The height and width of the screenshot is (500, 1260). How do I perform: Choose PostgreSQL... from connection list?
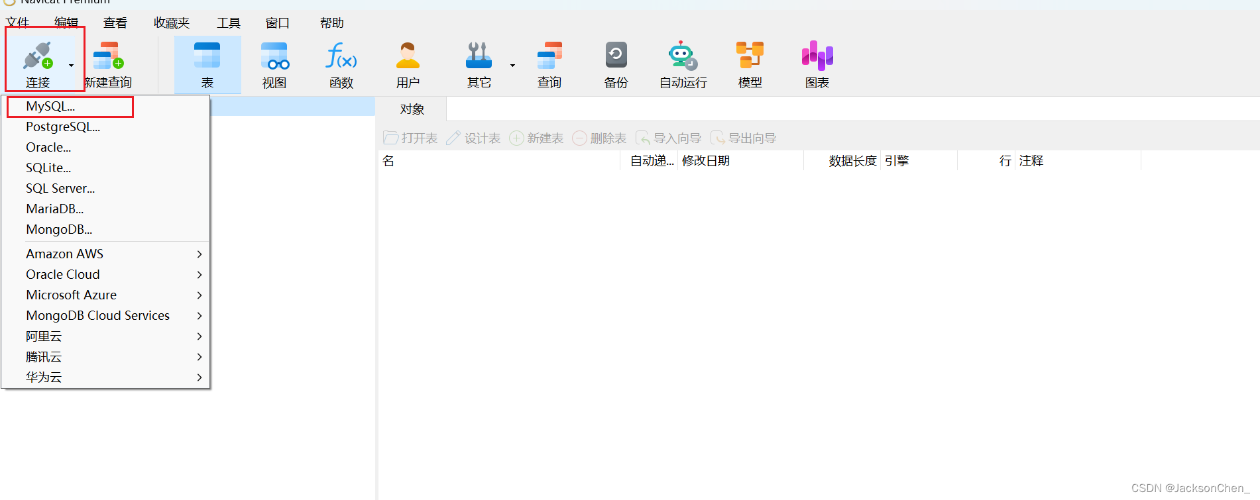106,127
